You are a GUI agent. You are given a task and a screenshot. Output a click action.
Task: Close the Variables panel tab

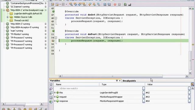pos(120,81)
